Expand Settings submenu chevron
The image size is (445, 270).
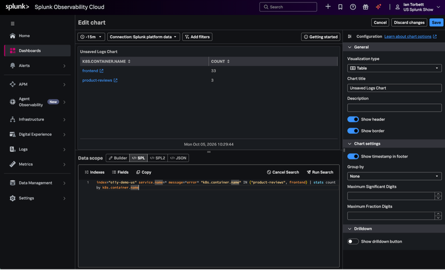click(65, 198)
